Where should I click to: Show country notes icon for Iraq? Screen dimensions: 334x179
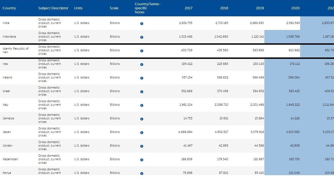141,65
